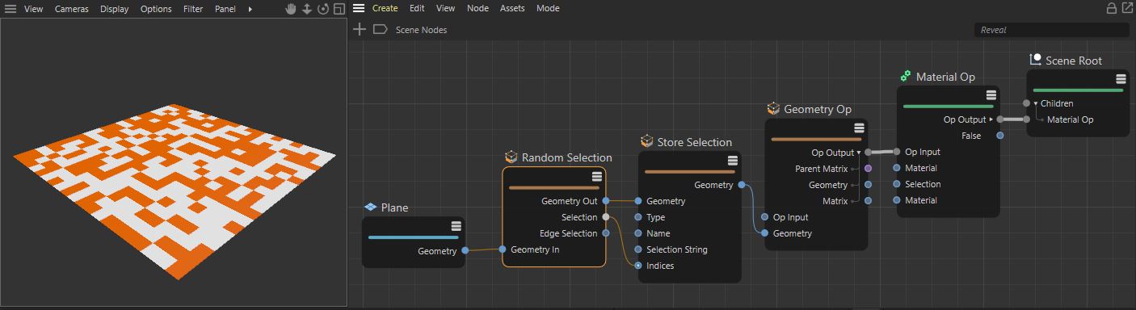Open the node editor hamburger menu
The width and height of the screenshot is (1136, 310).
[x=359, y=8]
